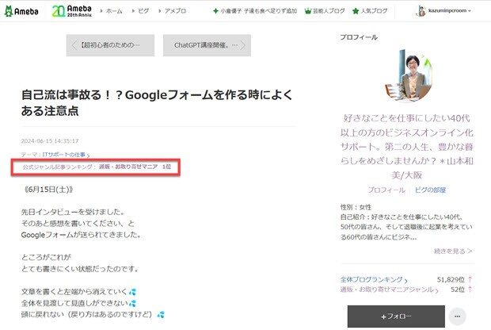Open the more options ellipsis button
The width and height of the screenshot is (491, 330).
pyautogui.click(x=456, y=317)
